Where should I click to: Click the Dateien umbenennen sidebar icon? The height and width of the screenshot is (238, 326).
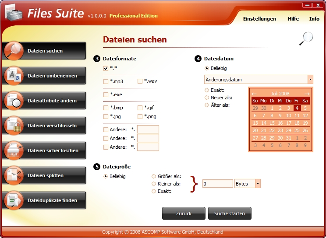point(13,76)
